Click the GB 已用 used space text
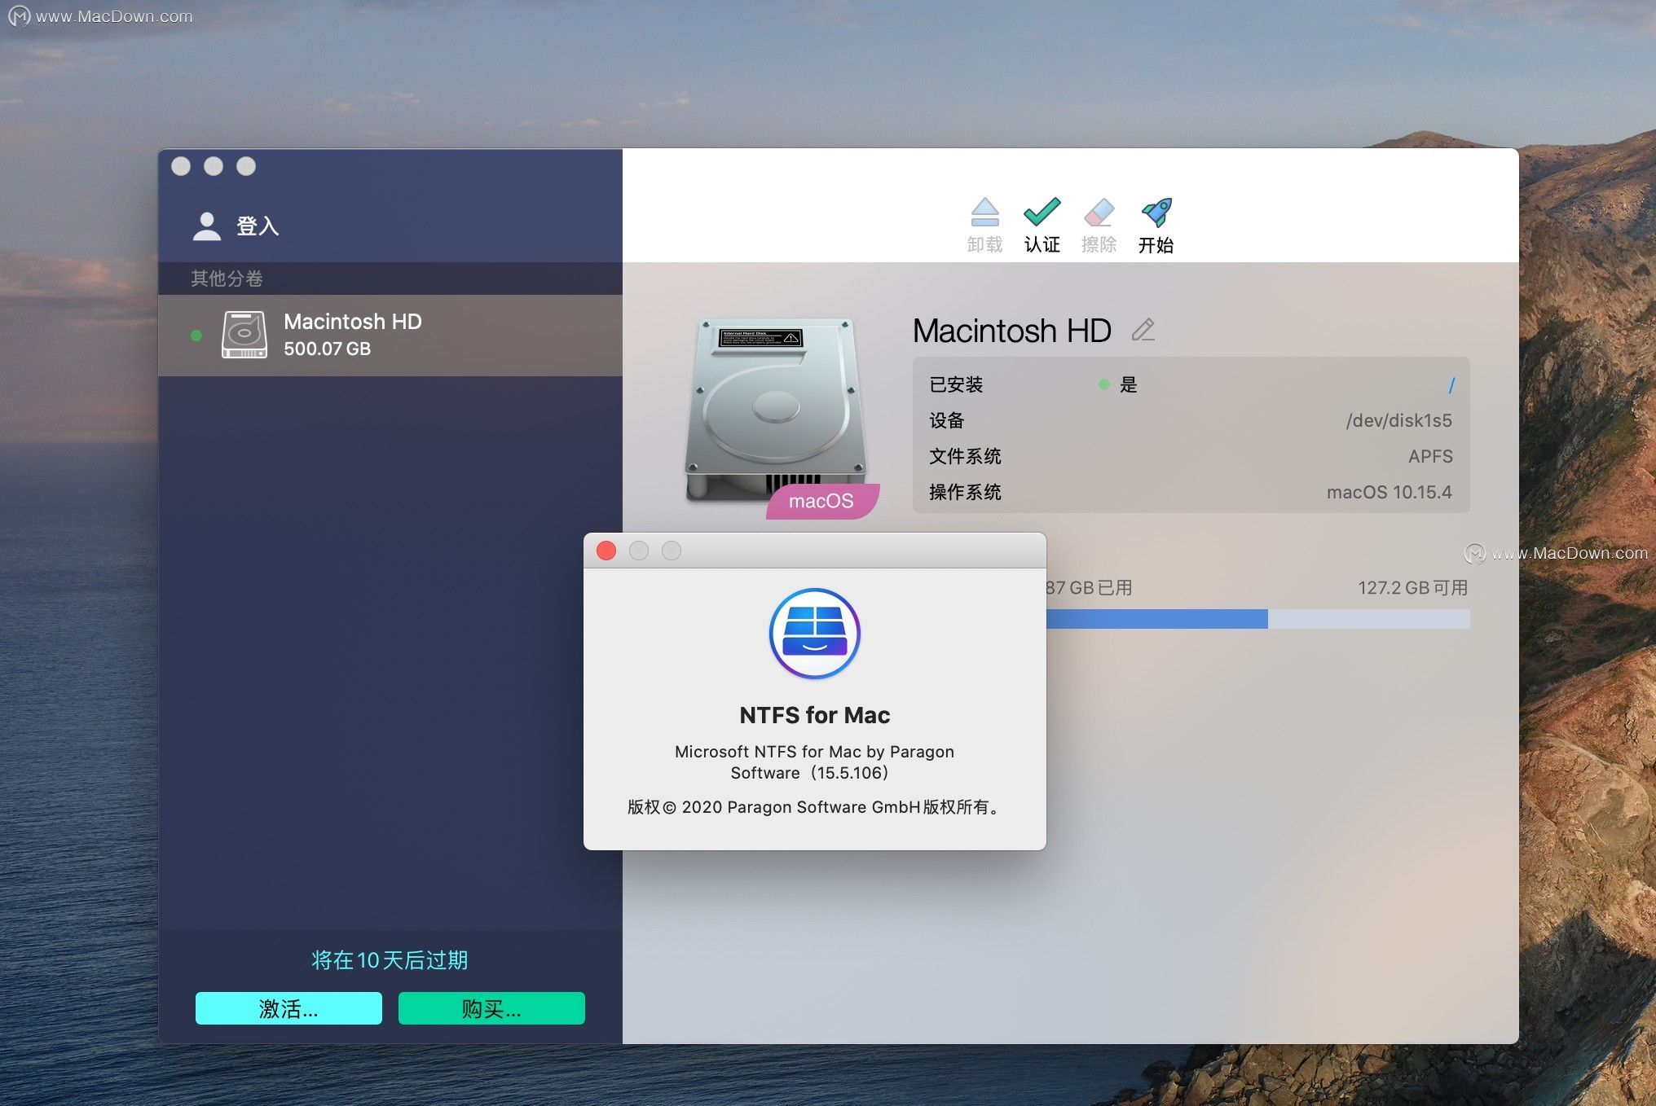This screenshot has height=1106, width=1656. tap(1090, 588)
